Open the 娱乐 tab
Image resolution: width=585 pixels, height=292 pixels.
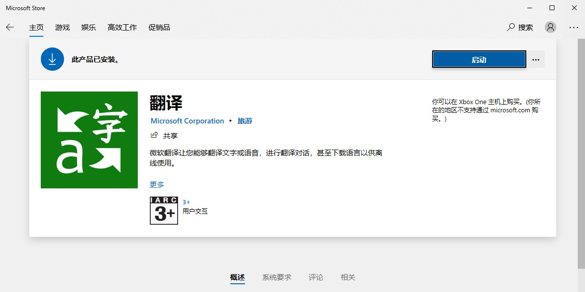tap(89, 27)
